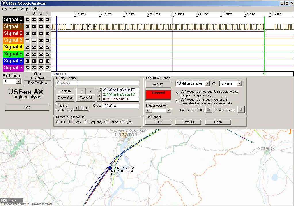
Task: Open the View menu
Action: click(13, 9)
